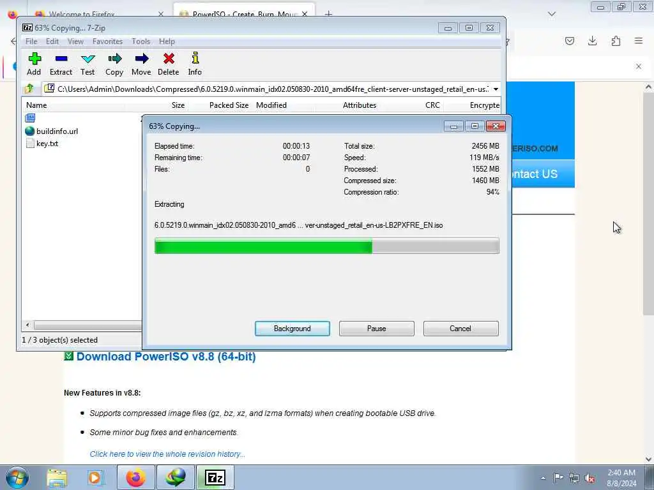Switch to 7-Zip in the taskbar
The width and height of the screenshot is (654, 490).
pyautogui.click(x=215, y=477)
